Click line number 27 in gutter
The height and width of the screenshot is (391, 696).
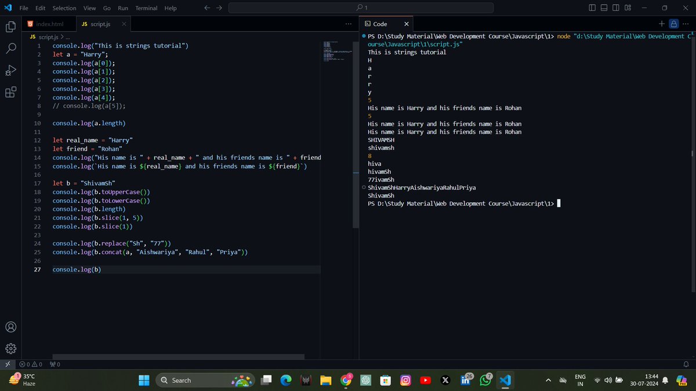click(37, 269)
